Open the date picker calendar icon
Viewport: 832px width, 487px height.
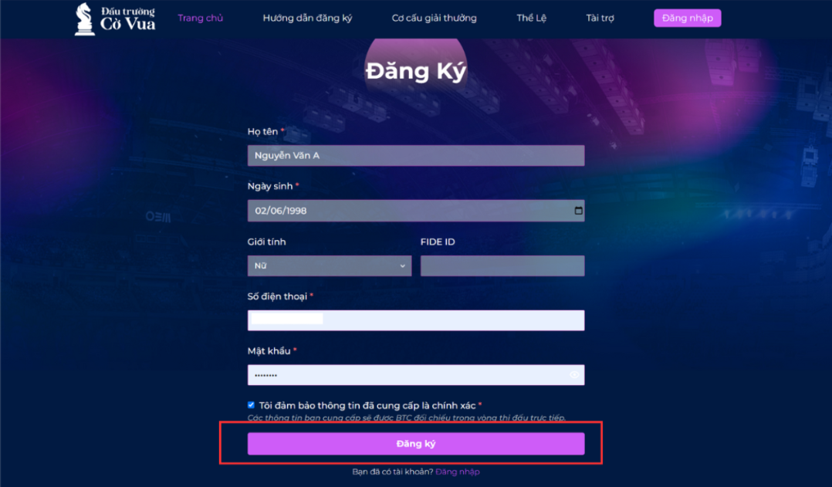coord(579,211)
